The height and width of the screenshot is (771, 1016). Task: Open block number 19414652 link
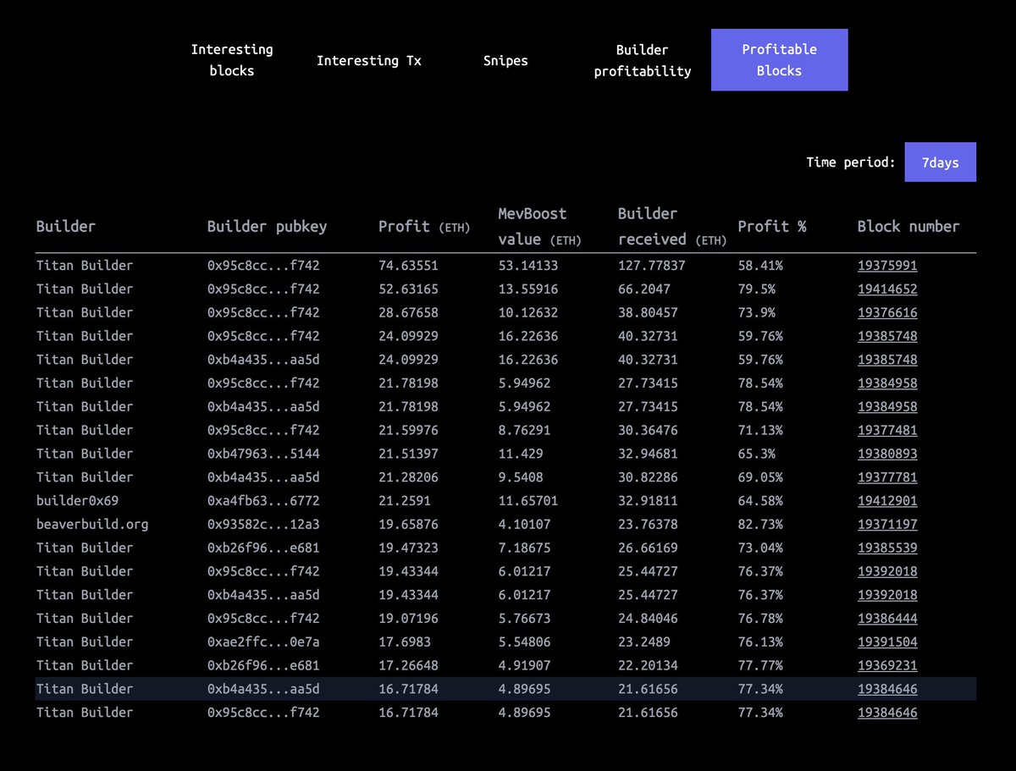click(887, 289)
